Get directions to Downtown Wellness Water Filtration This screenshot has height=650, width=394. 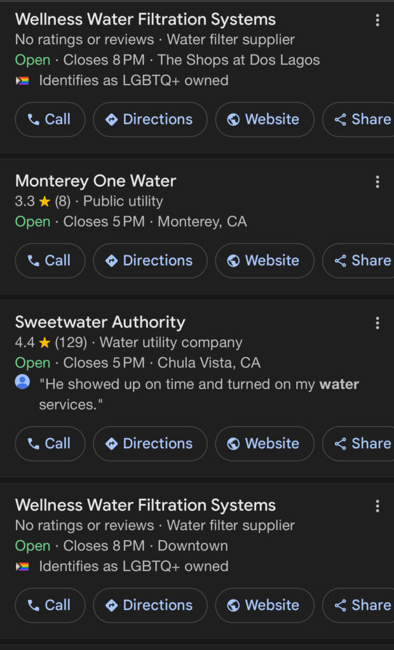click(150, 606)
